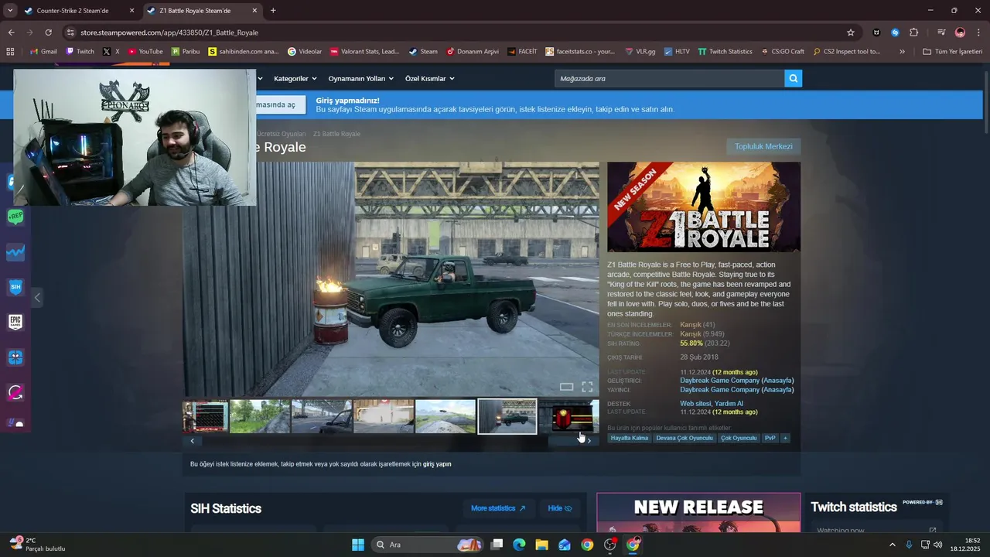Click the giriş yapın login link
The width and height of the screenshot is (990, 557).
(437, 464)
